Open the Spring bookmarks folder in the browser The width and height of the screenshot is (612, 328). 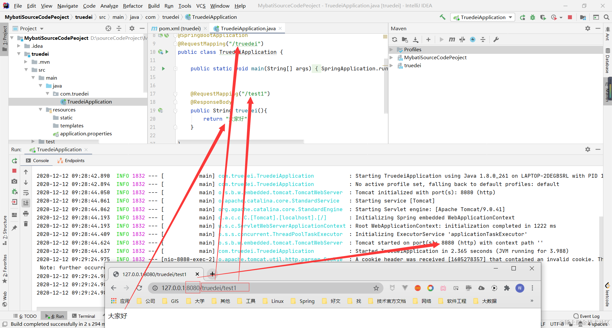303,301
